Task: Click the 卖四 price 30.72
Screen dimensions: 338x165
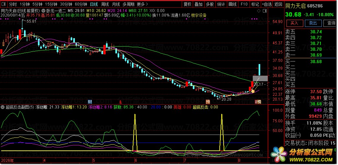Action: [316, 38]
